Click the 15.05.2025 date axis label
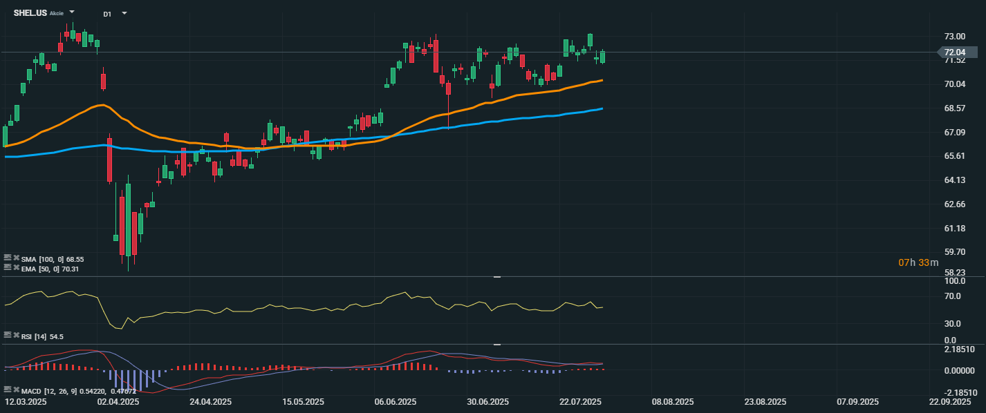Viewport: 986px width, 413px height. pyautogui.click(x=303, y=401)
